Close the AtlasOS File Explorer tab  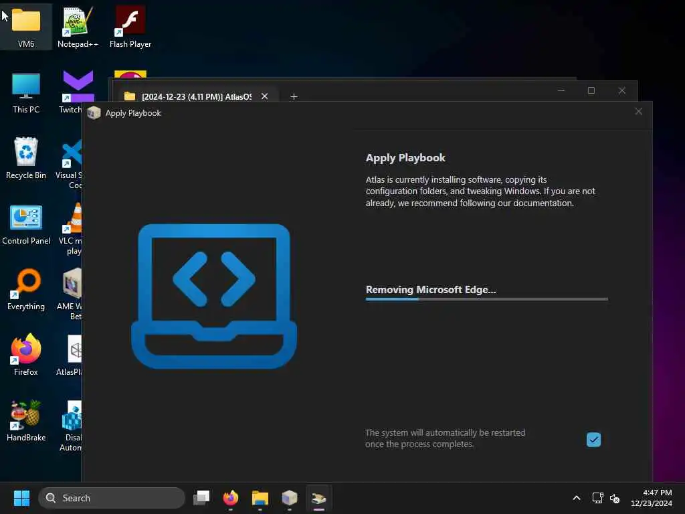tap(265, 96)
